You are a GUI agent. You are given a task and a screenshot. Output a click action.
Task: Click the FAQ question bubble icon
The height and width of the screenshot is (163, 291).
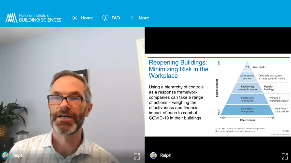coord(105,18)
